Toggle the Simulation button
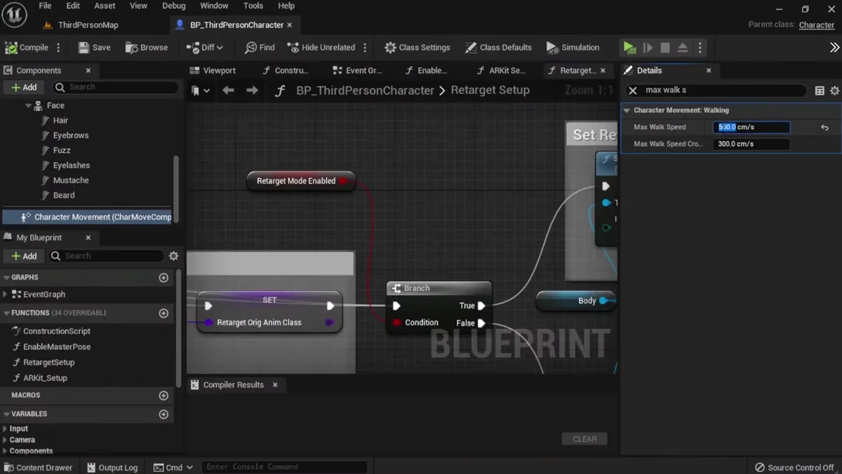 (x=573, y=48)
